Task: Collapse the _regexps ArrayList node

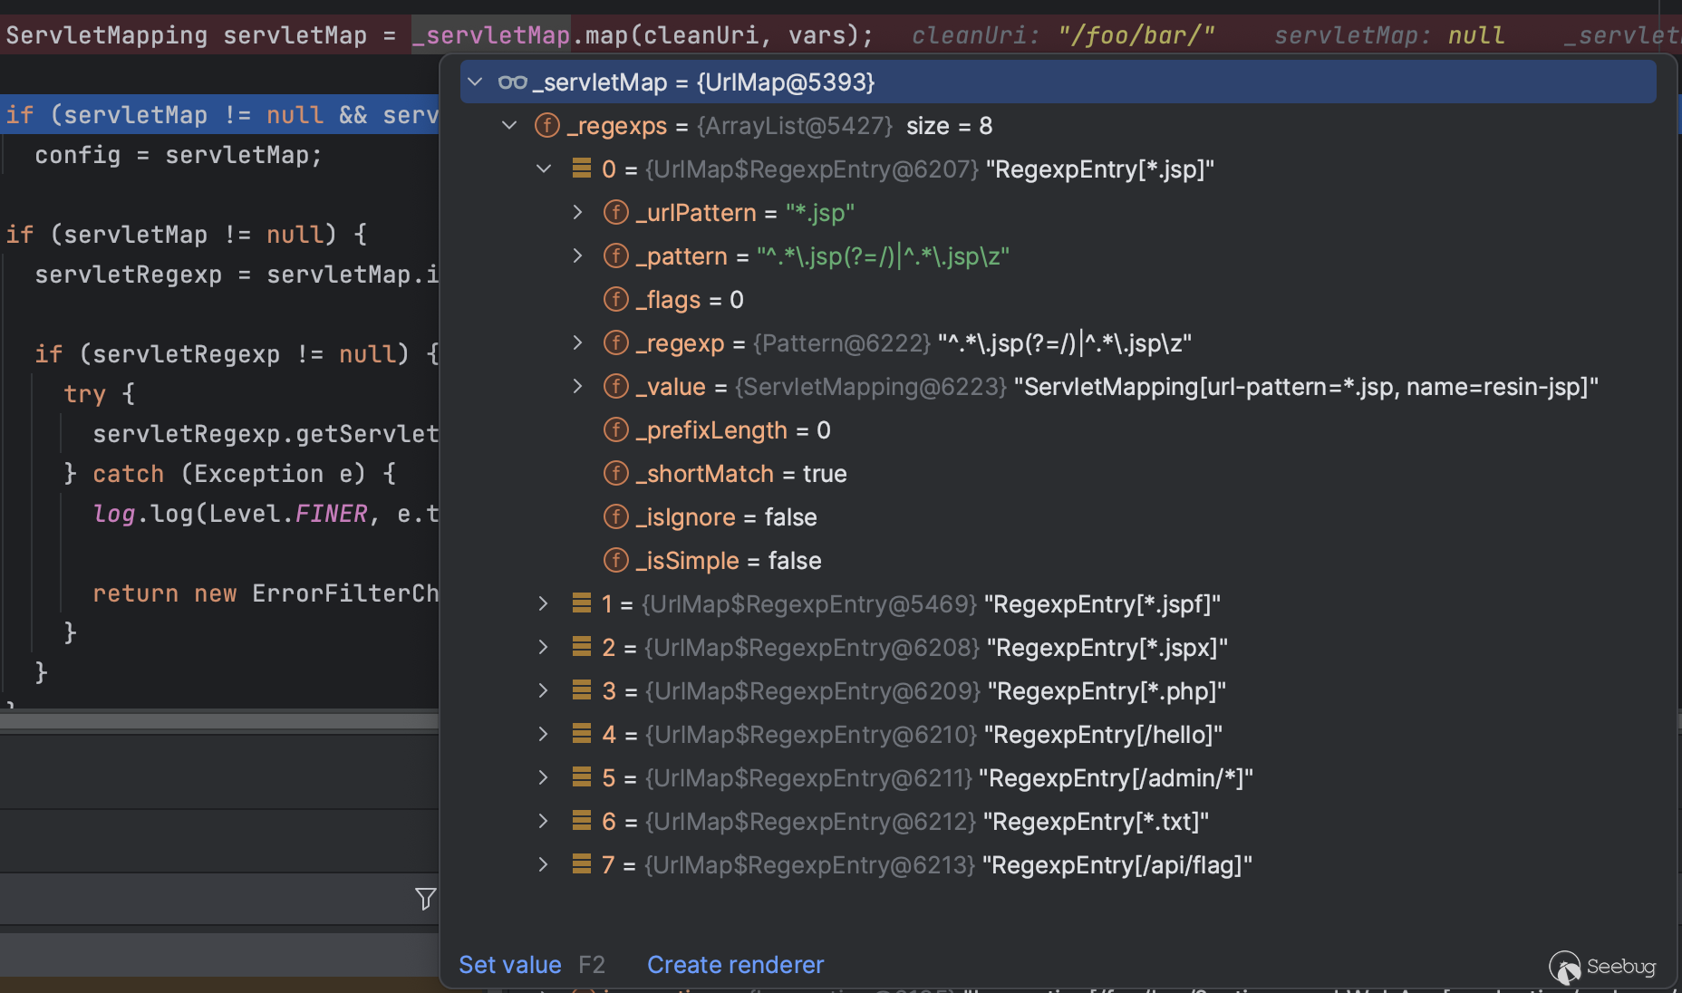Action: 509,126
